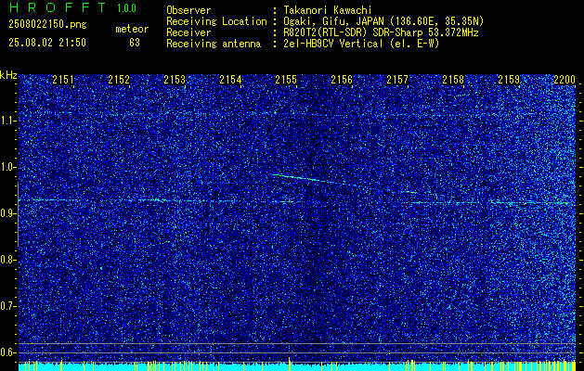Click the meteor label
The image size is (584, 371).
[x=132, y=29]
